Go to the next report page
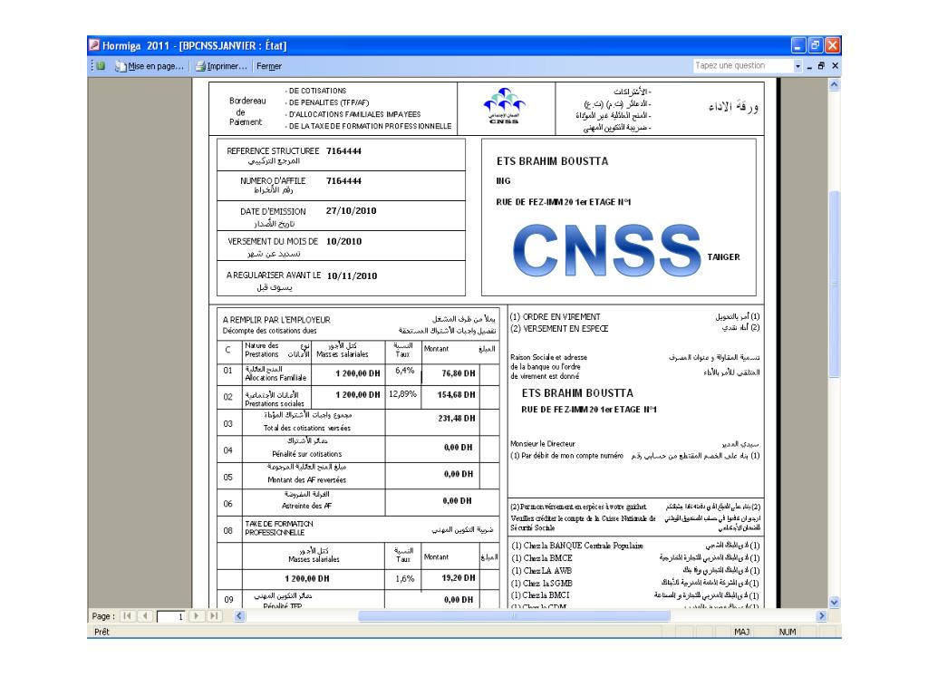The height and width of the screenshot is (696, 928). (197, 616)
